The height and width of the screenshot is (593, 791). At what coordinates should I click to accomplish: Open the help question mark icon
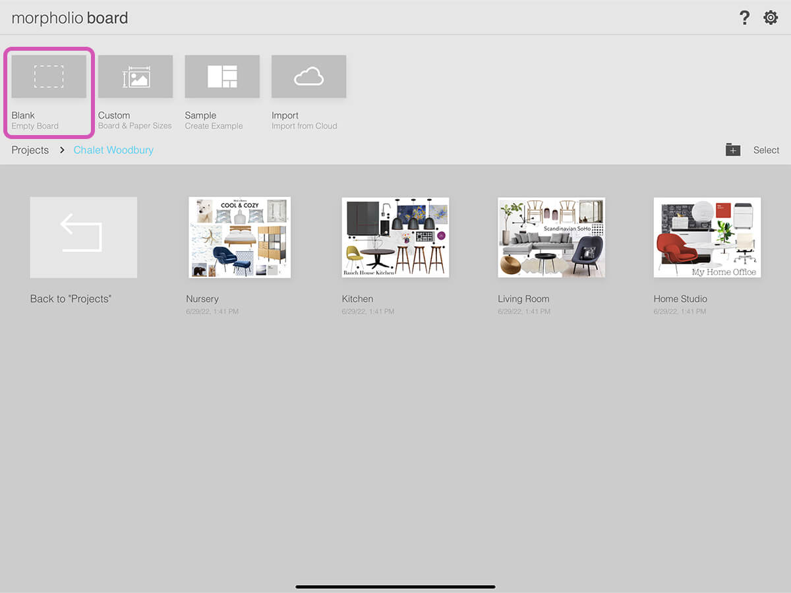[x=744, y=18]
